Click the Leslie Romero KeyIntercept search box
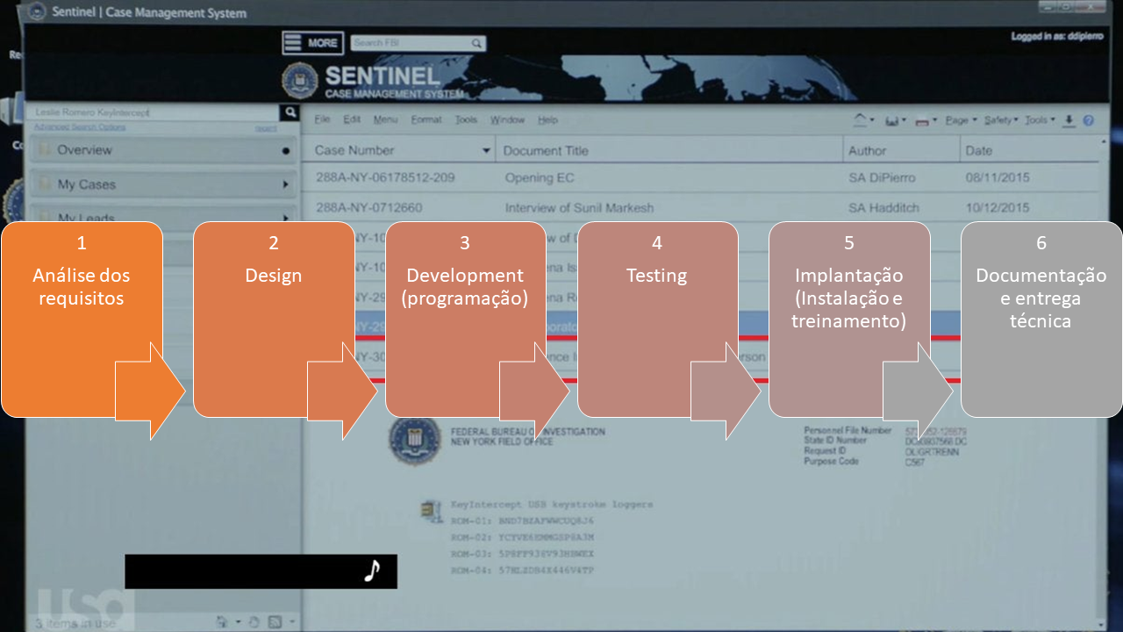 pyautogui.click(x=154, y=112)
